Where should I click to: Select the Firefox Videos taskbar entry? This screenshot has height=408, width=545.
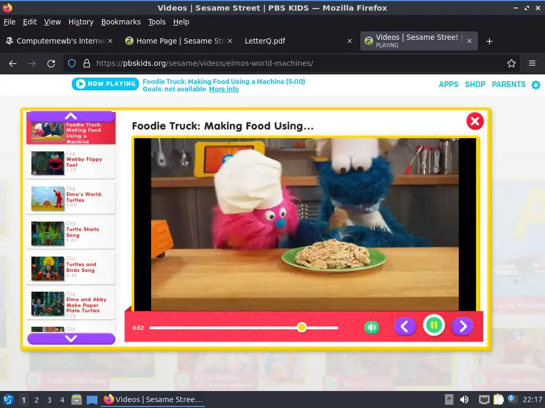[x=153, y=399]
